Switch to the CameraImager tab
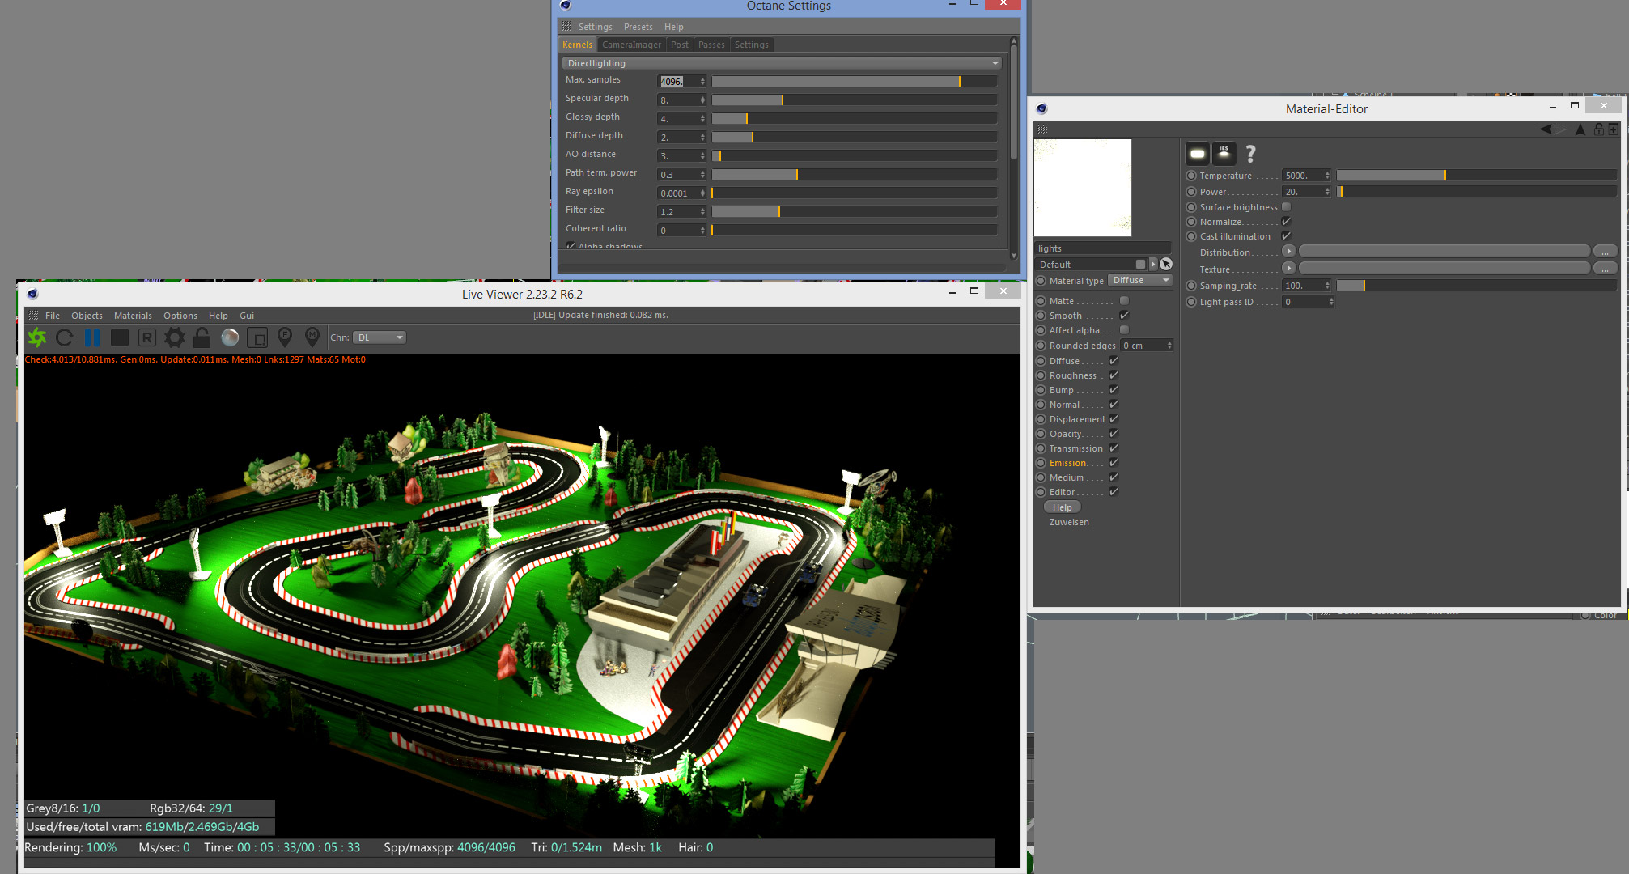 (631, 45)
